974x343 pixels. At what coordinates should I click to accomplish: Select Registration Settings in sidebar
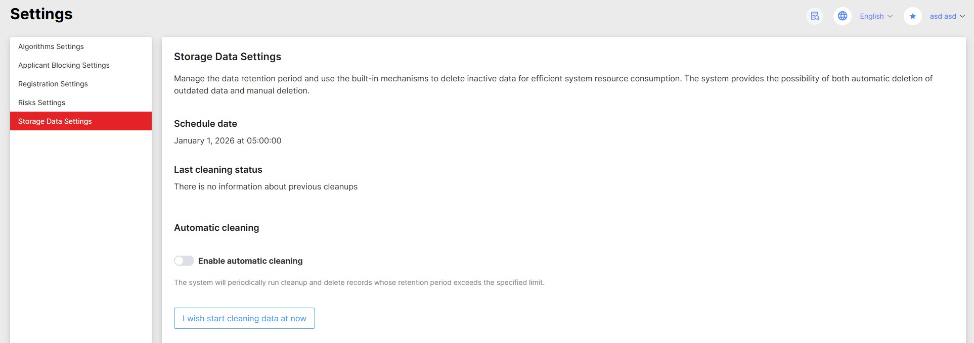(x=53, y=84)
